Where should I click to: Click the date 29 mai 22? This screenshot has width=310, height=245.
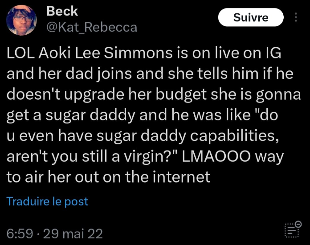73,233
